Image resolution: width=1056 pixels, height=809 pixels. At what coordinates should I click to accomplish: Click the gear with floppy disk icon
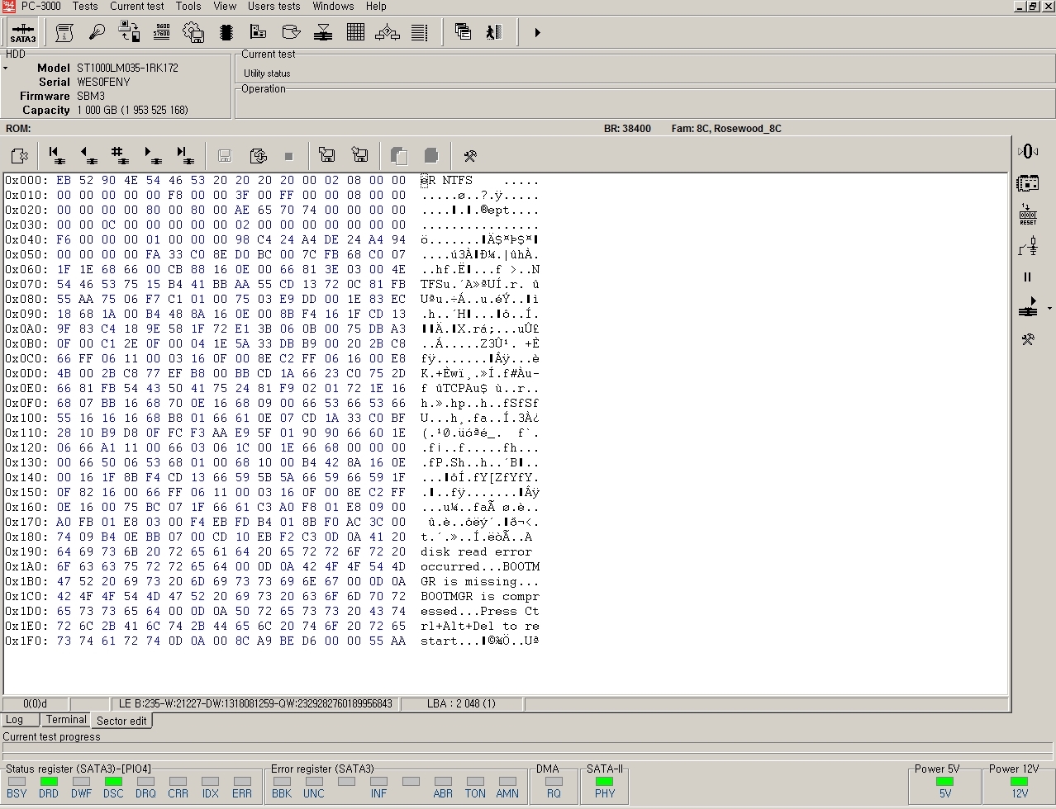[x=193, y=32]
